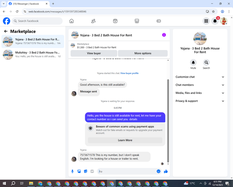Choose a sticker icon

[x=86, y=172]
